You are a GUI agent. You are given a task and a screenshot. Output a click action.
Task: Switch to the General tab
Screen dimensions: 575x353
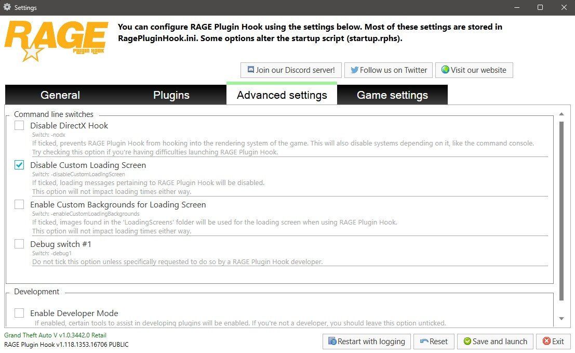pyautogui.click(x=60, y=95)
